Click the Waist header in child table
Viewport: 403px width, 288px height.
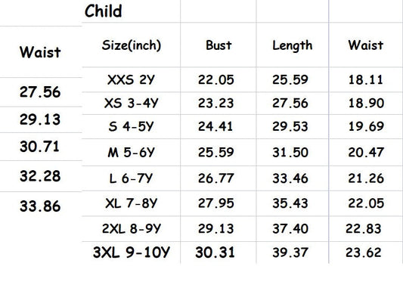click(366, 45)
